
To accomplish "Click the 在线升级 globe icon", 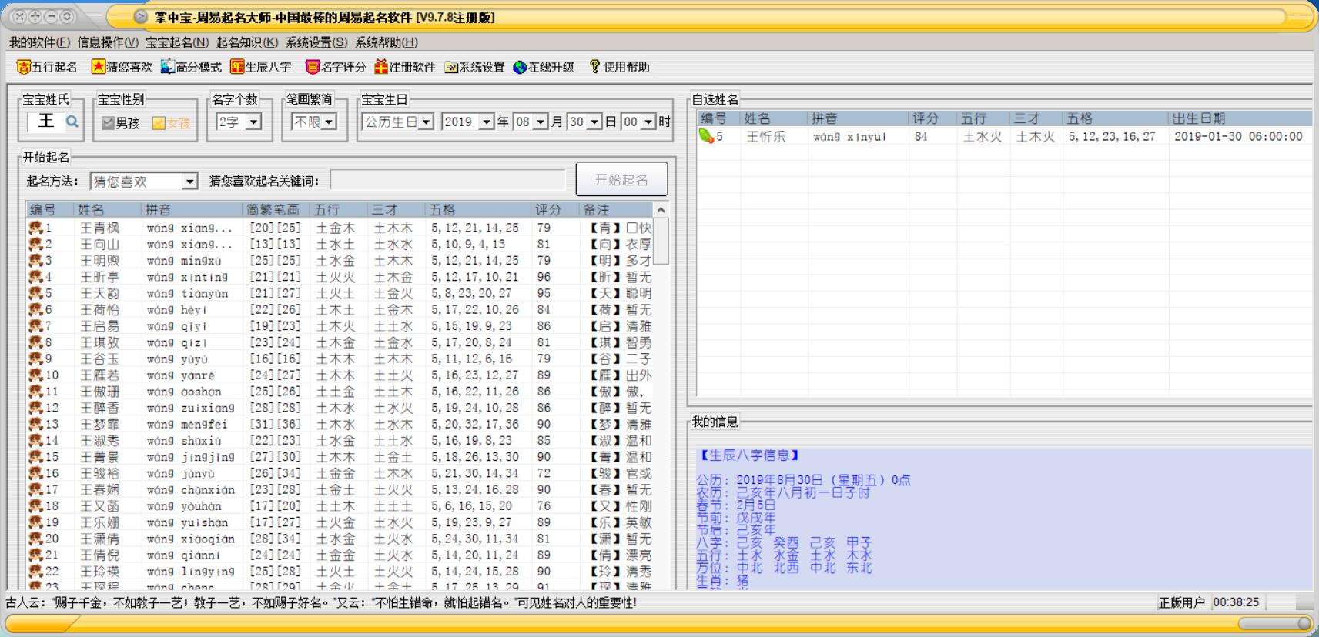I will click(x=520, y=67).
